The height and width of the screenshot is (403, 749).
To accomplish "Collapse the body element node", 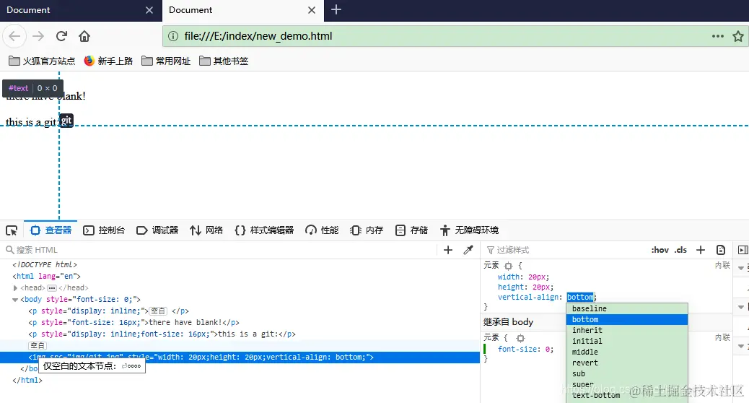I will click(15, 300).
